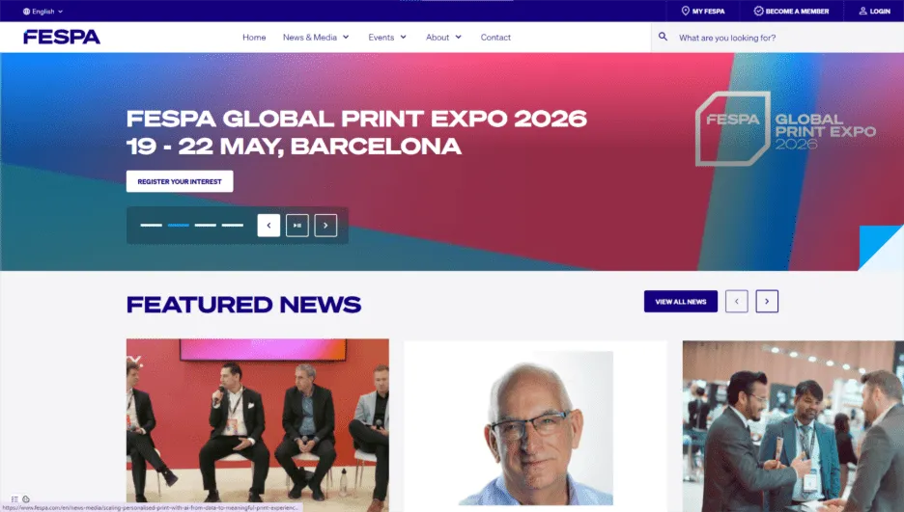Click the FEATURED NEWS heading
This screenshot has width=904, height=512.
tap(244, 305)
